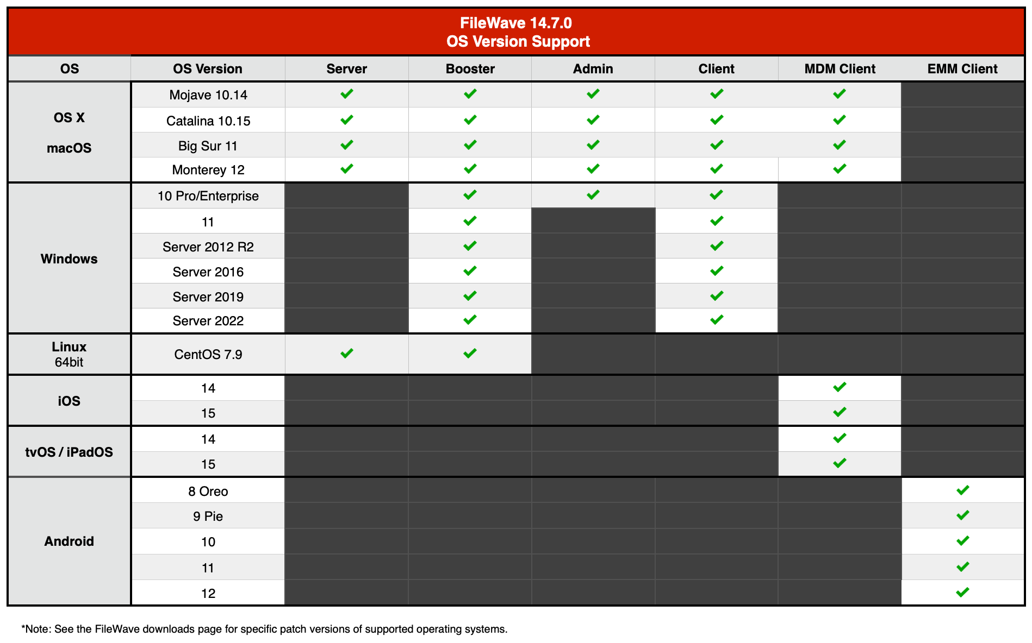Image resolution: width=1032 pixels, height=643 pixels.
Task: Click the Admin checkmark for Catalina 10.15
Action: pos(593,119)
